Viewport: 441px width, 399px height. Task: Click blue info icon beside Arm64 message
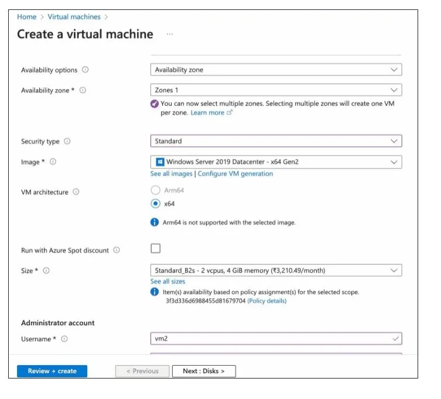pos(155,222)
